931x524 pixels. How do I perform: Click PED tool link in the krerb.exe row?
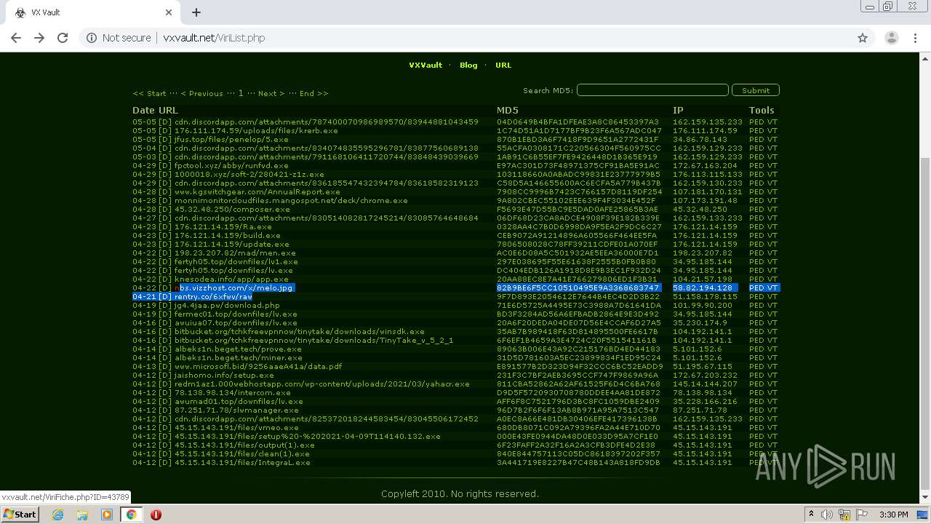[x=756, y=130]
